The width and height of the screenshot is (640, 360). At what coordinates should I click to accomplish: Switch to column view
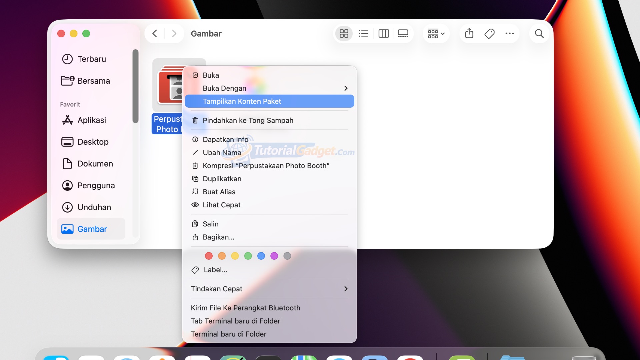tap(384, 34)
